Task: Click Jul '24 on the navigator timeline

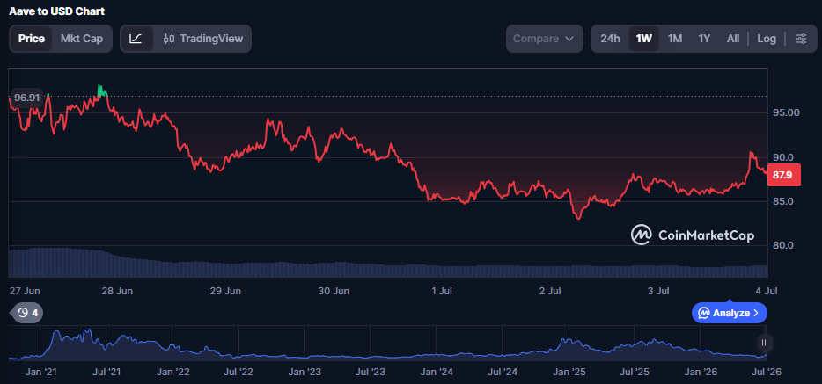Action: click(x=503, y=373)
